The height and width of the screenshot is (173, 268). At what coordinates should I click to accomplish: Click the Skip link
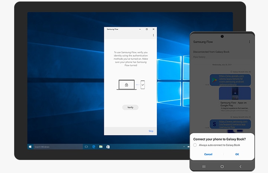[x=151, y=131]
